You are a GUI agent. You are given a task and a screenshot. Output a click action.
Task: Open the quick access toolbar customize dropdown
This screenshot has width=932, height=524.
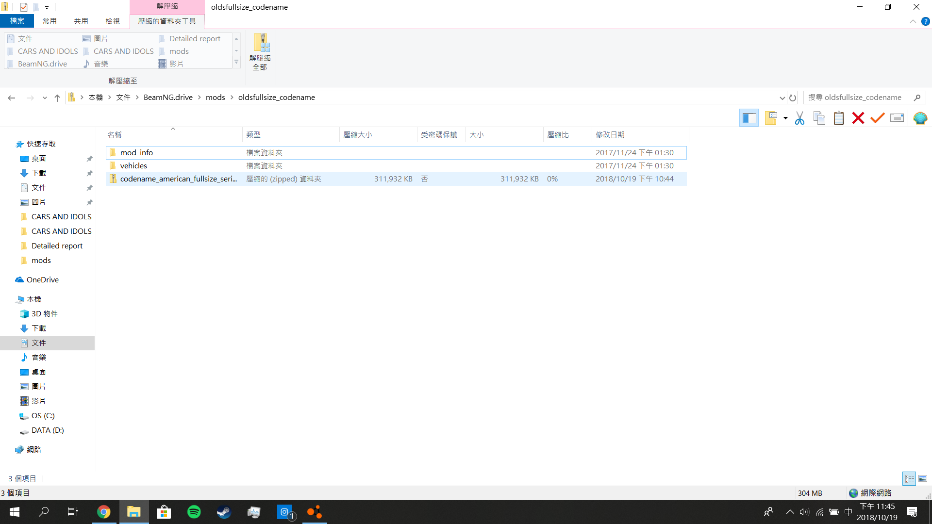[x=47, y=7]
